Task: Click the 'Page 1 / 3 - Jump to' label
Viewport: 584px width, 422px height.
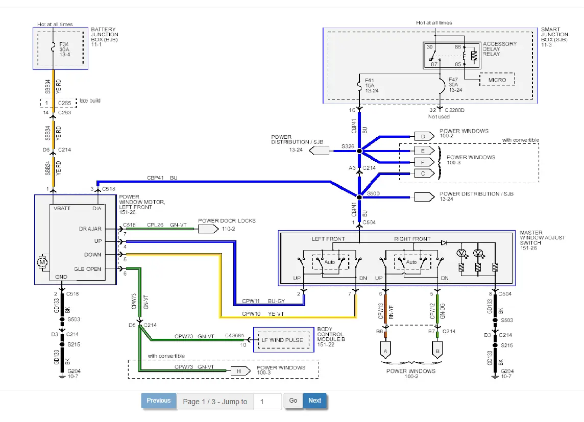Action: click(215, 402)
